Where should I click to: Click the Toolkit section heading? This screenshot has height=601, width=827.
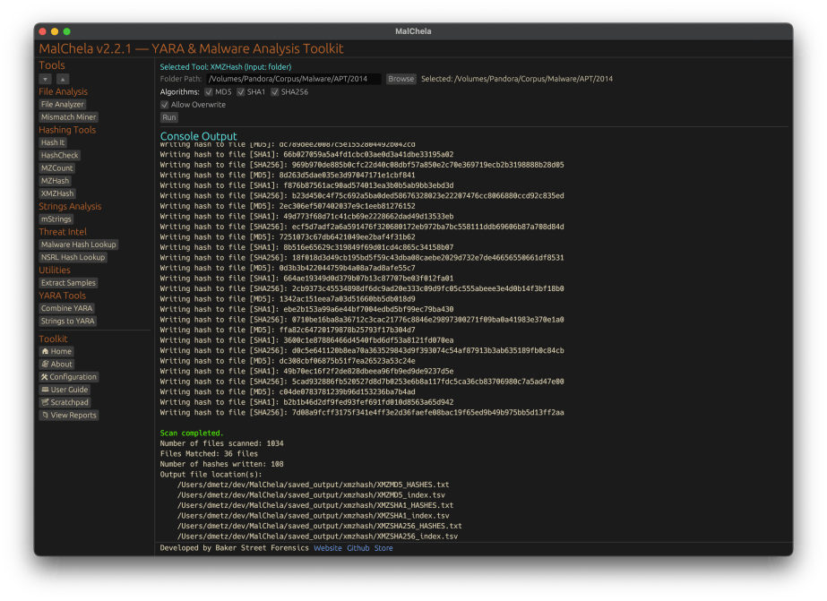pyautogui.click(x=53, y=339)
